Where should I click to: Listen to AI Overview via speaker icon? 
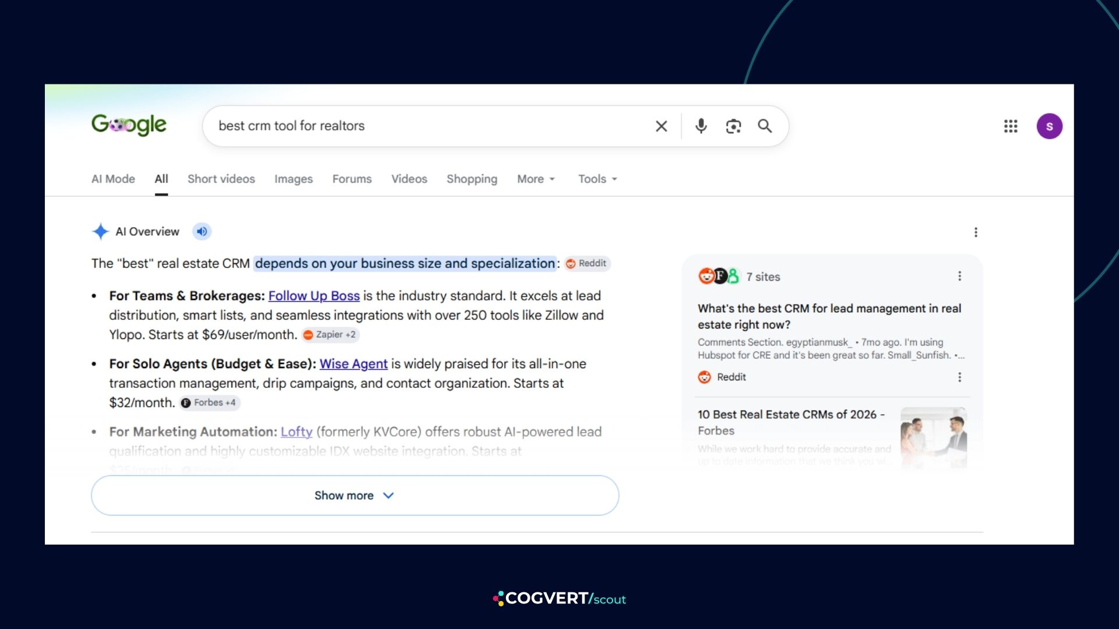[202, 231]
